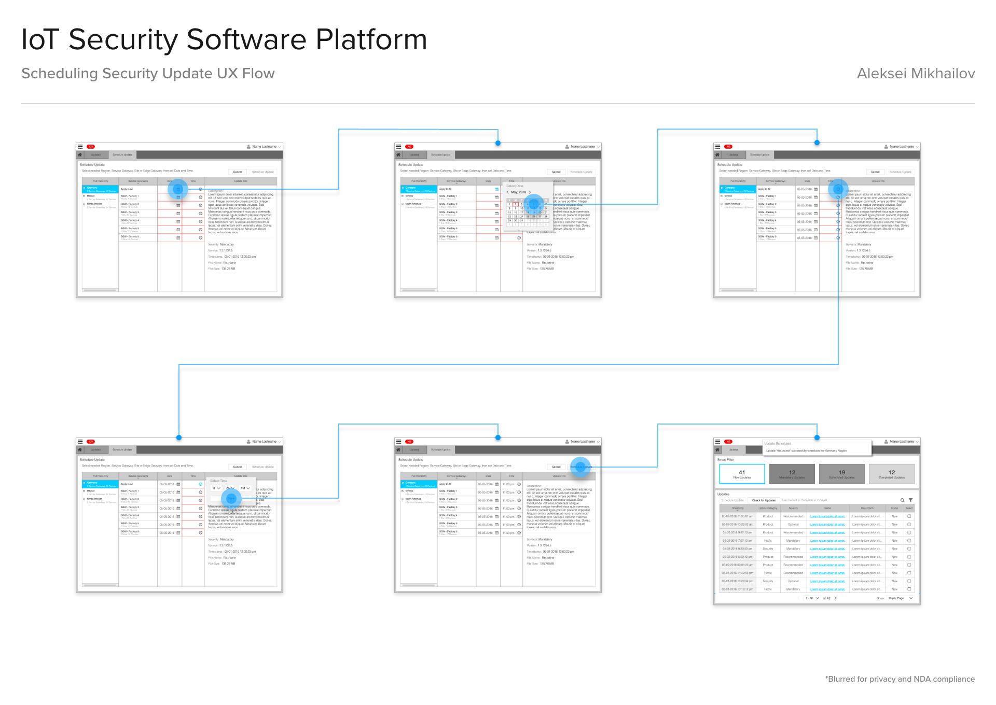Open the PM dropdown in Select Time popup

tap(245, 488)
